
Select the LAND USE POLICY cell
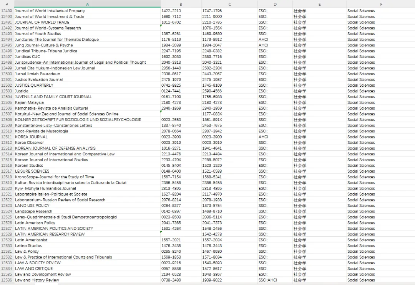tap(87, 206)
